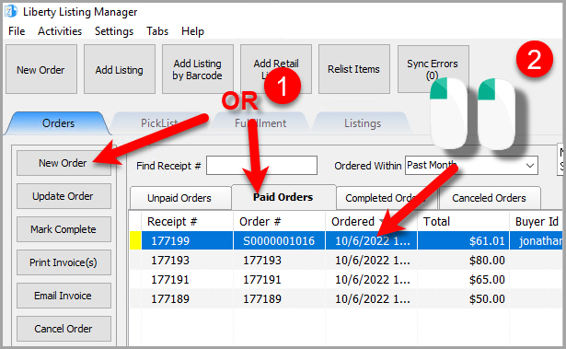Sort by the Receipt # column header
Screen dimensions: 566x349
coord(187,222)
